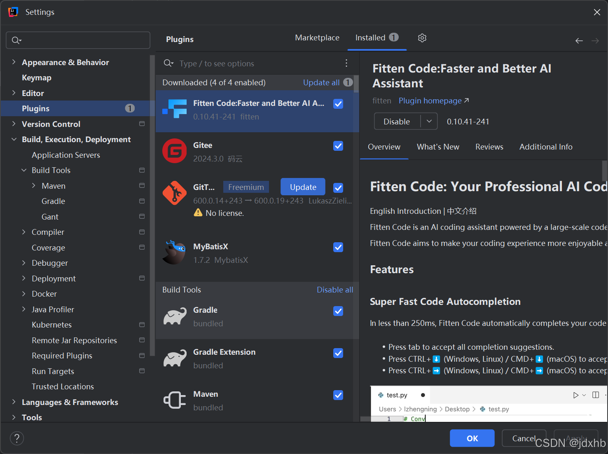
Task: Click split editor icon in test.py preview
Action: coord(596,395)
